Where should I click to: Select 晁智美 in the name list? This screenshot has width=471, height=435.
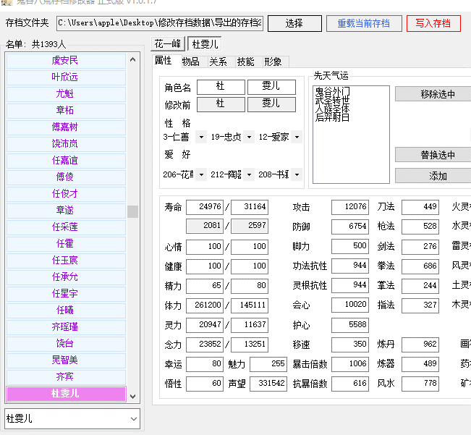tap(66, 360)
